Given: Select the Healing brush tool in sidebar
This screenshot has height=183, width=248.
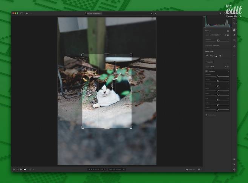Looking at the screenshot, I should click(234, 35).
